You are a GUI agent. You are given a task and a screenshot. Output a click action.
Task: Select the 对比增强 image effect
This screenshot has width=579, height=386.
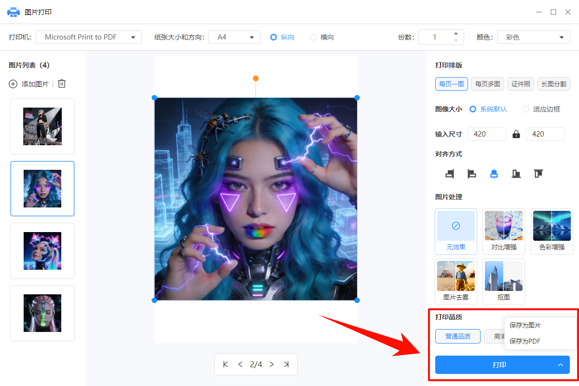click(x=503, y=232)
